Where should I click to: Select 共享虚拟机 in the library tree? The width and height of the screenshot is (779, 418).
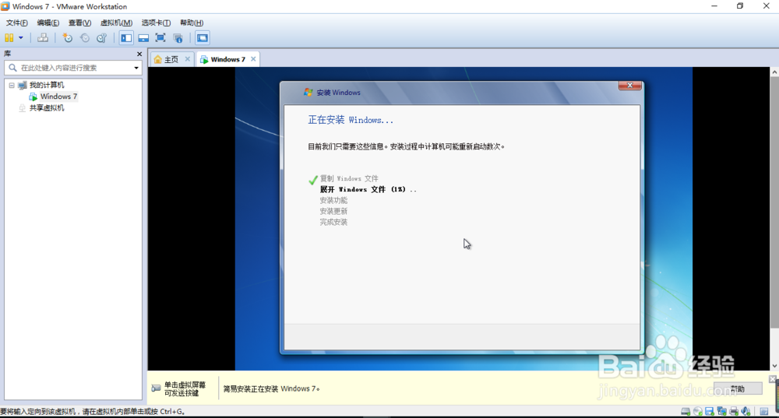point(46,107)
